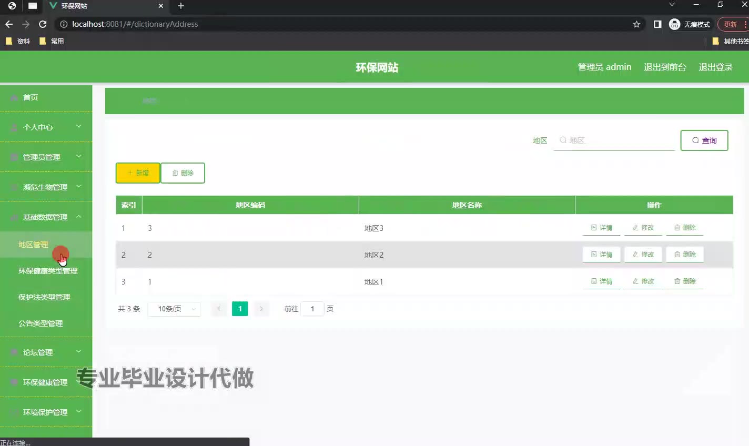The width and height of the screenshot is (749, 446).
Task: Click the 删除 button beside 新增
Action: pos(183,173)
